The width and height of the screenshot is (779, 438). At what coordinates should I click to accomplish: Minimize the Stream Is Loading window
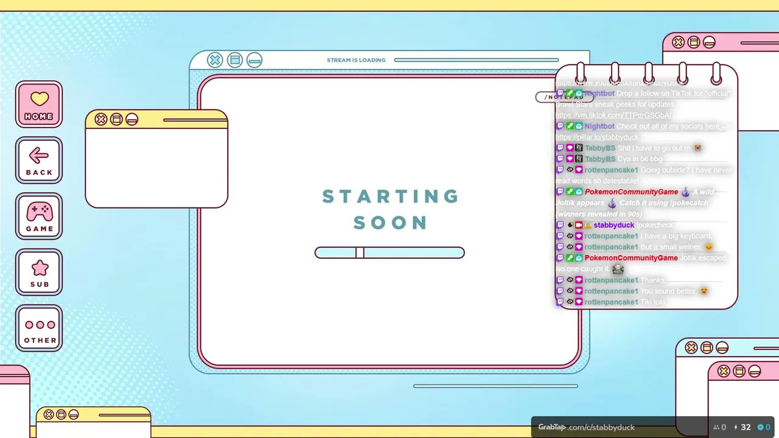[254, 60]
